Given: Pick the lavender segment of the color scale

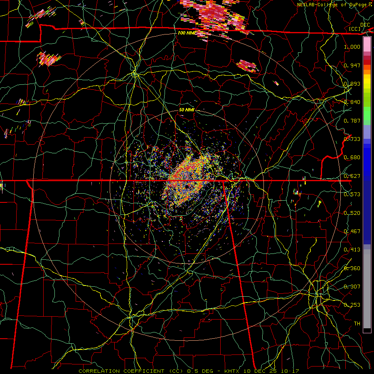Looking at the screenshot, I should point(367,132).
